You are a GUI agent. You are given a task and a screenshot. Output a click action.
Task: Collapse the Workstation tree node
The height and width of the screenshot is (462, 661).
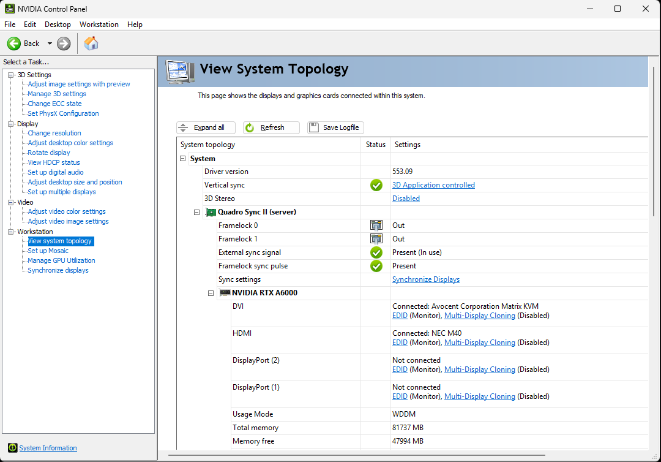[10, 232]
